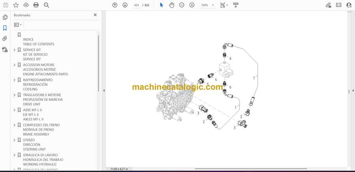Screen dimensions: 355x172
Task: Select DRIVE UNIT bookmark entry
Action: [x=32, y=104]
